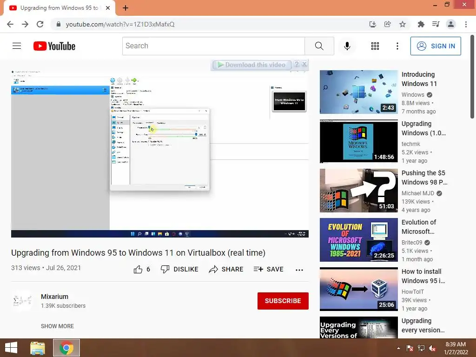
Task: Open Upgrading Windows (1.0... video thumbnail
Action: click(358, 141)
